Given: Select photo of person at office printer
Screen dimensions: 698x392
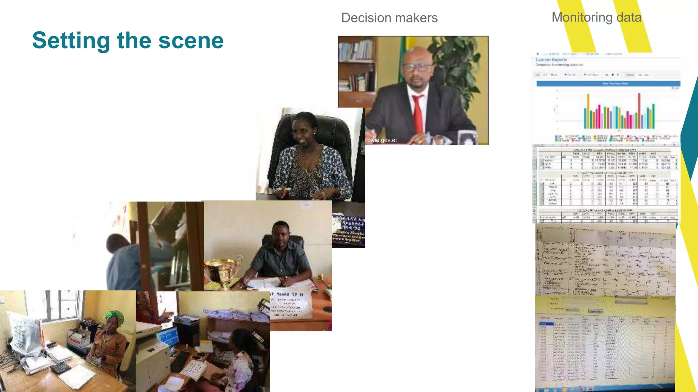Looking at the screenshot, I should click(203, 342).
